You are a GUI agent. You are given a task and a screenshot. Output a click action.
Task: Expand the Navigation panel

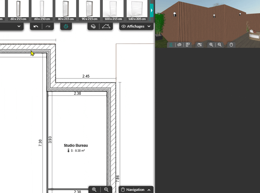click(136, 189)
